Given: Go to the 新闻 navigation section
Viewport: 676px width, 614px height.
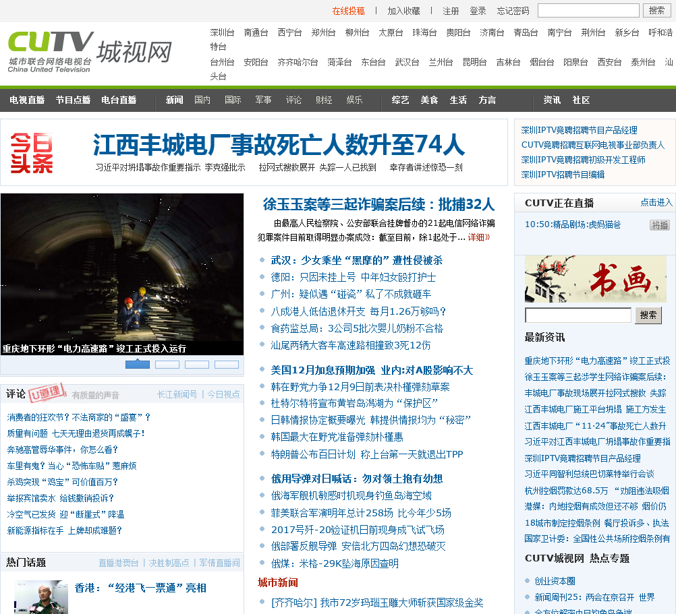Looking at the screenshot, I should tap(174, 100).
